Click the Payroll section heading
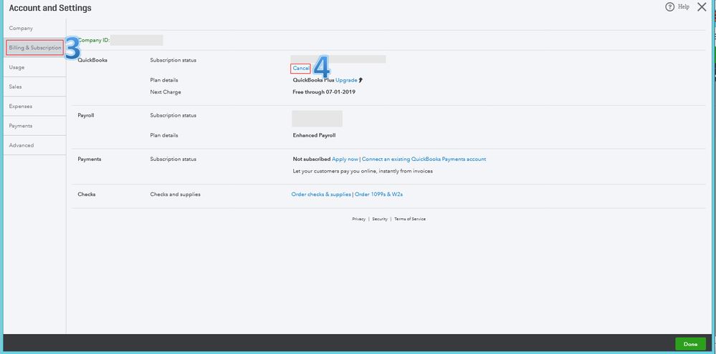The width and height of the screenshot is (716, 354). [x=86, y=116]
